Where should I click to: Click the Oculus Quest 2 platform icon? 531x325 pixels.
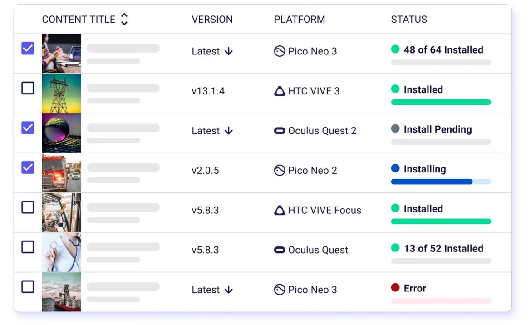pos(280,131)
